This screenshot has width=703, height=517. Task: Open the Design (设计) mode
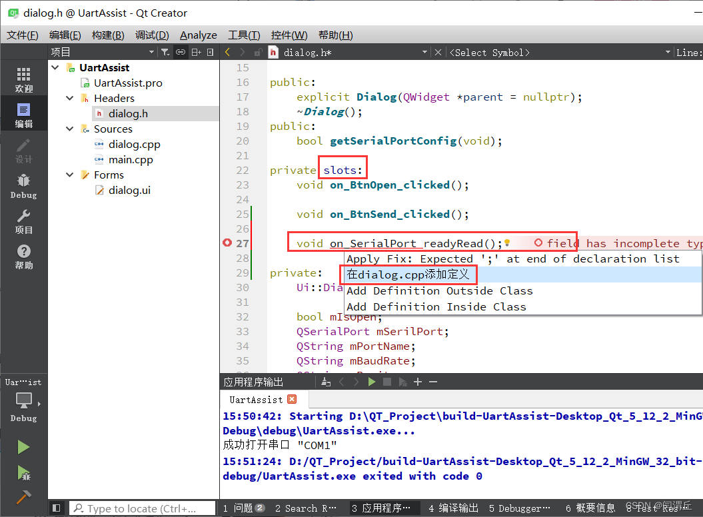click(x=24, y=150)
